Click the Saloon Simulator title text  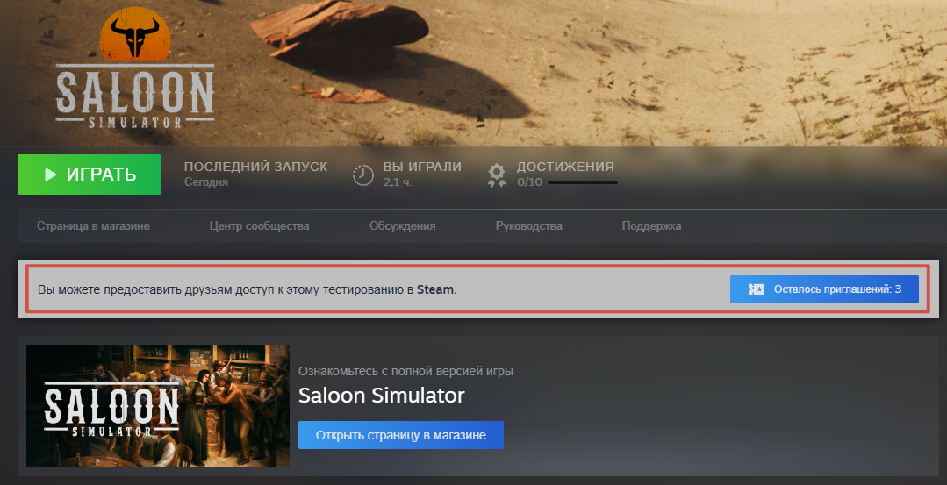pos(382,396)
